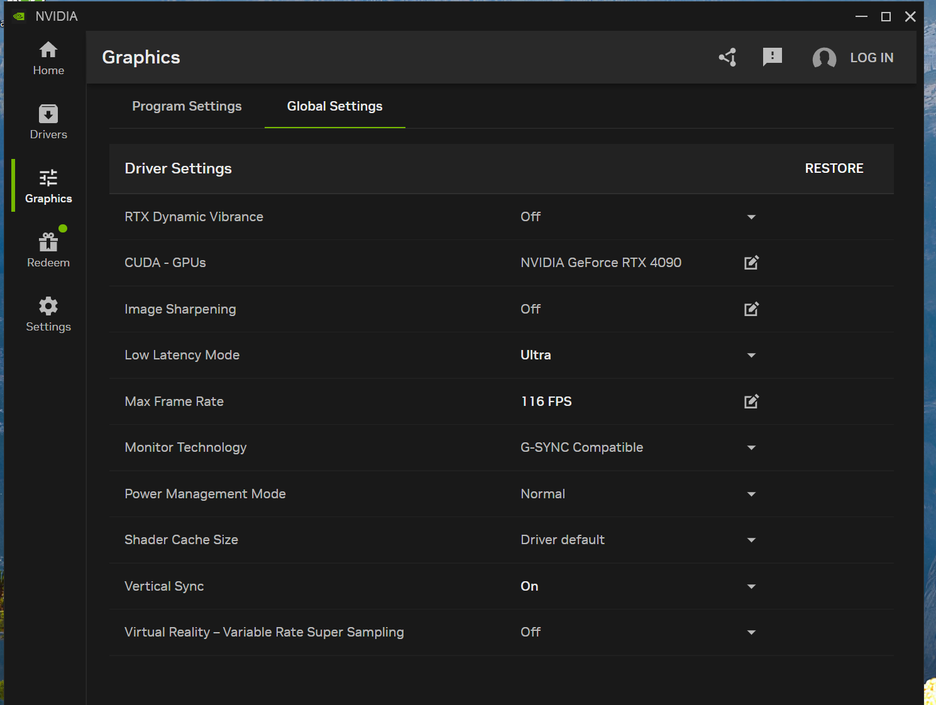
Task: Click the 'G-SYNC Compatible' value
Action: (581, 447)
